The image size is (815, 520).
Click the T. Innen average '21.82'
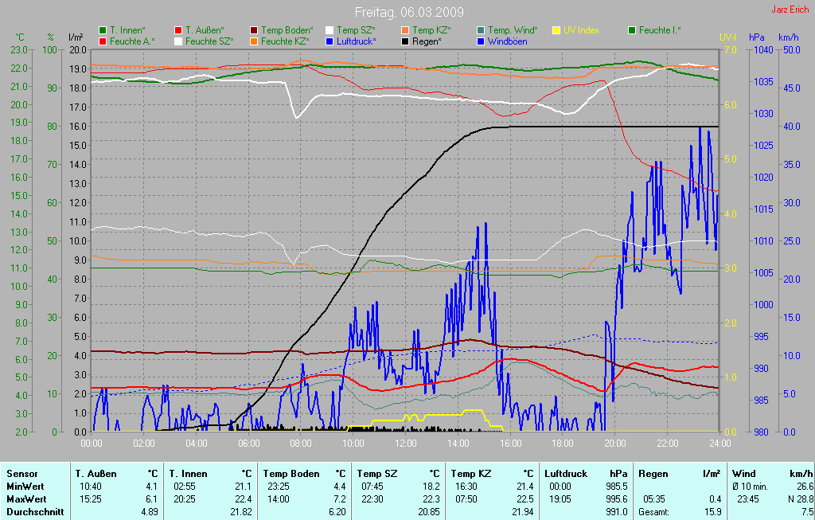click(x=240, y=512)
